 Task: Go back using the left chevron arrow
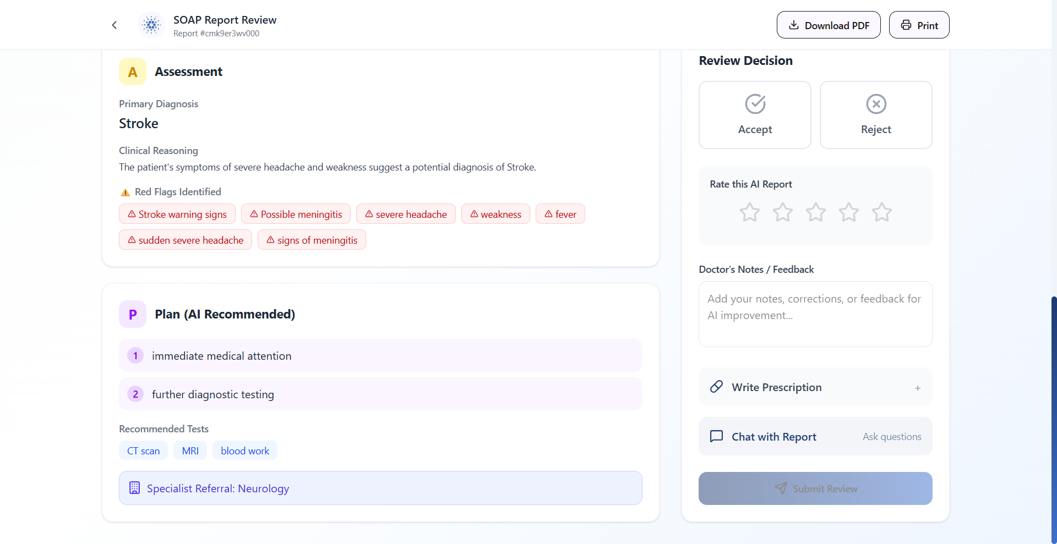(115, 25)
